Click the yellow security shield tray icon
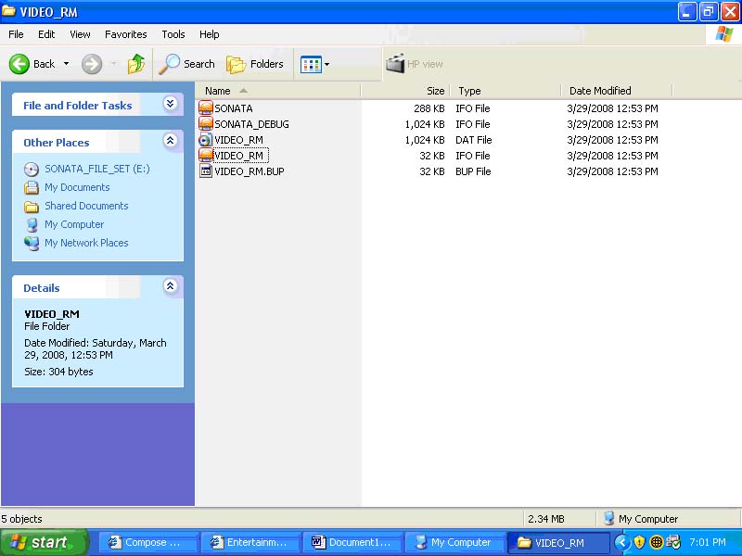The image size is (742, 556). click(x=639, y=542)
